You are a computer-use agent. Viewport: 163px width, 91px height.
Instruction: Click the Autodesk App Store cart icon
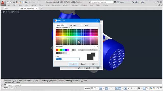coord(133,2)
